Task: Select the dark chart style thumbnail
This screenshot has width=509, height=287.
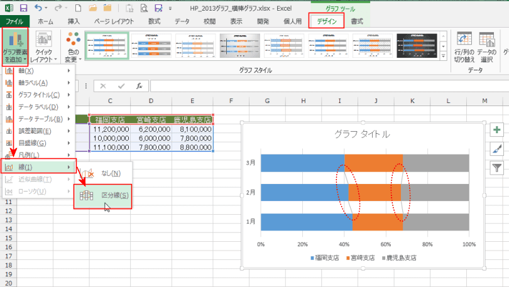Action: pyautogui.click(x=417, y=46)
